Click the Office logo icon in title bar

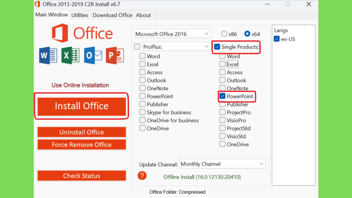coord(37,4)
